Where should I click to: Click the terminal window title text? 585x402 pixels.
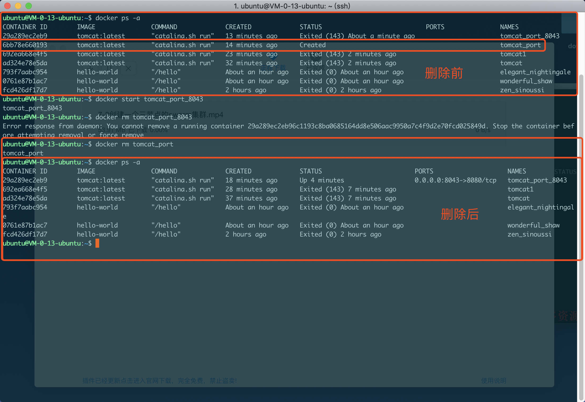(x=292, y=6)
